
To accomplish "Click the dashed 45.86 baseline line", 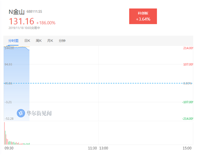I will [98, 83].
